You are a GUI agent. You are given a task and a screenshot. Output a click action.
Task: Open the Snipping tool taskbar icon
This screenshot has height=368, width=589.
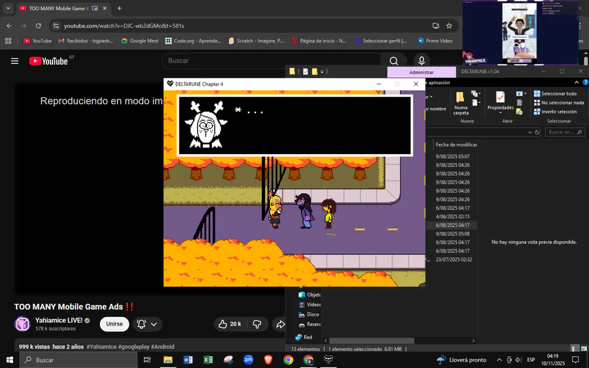[x=228, y=360]
